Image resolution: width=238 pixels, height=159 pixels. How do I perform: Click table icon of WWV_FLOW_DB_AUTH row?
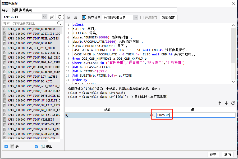coord(5,81)
